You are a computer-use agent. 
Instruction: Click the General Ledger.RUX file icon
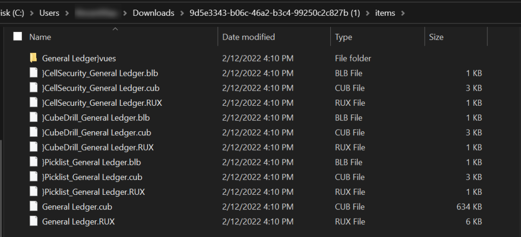[34, 222]
